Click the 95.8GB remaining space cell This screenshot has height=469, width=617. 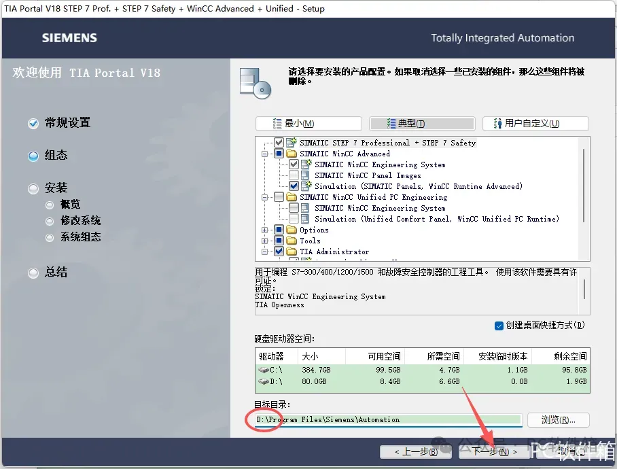[x=574, y=370]
